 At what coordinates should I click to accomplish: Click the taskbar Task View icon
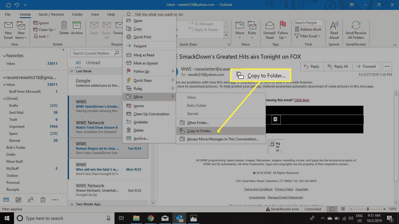pos(122,218)
